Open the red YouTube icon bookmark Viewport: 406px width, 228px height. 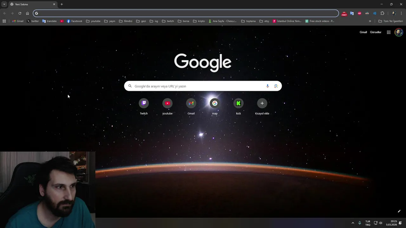click(62, 21)
